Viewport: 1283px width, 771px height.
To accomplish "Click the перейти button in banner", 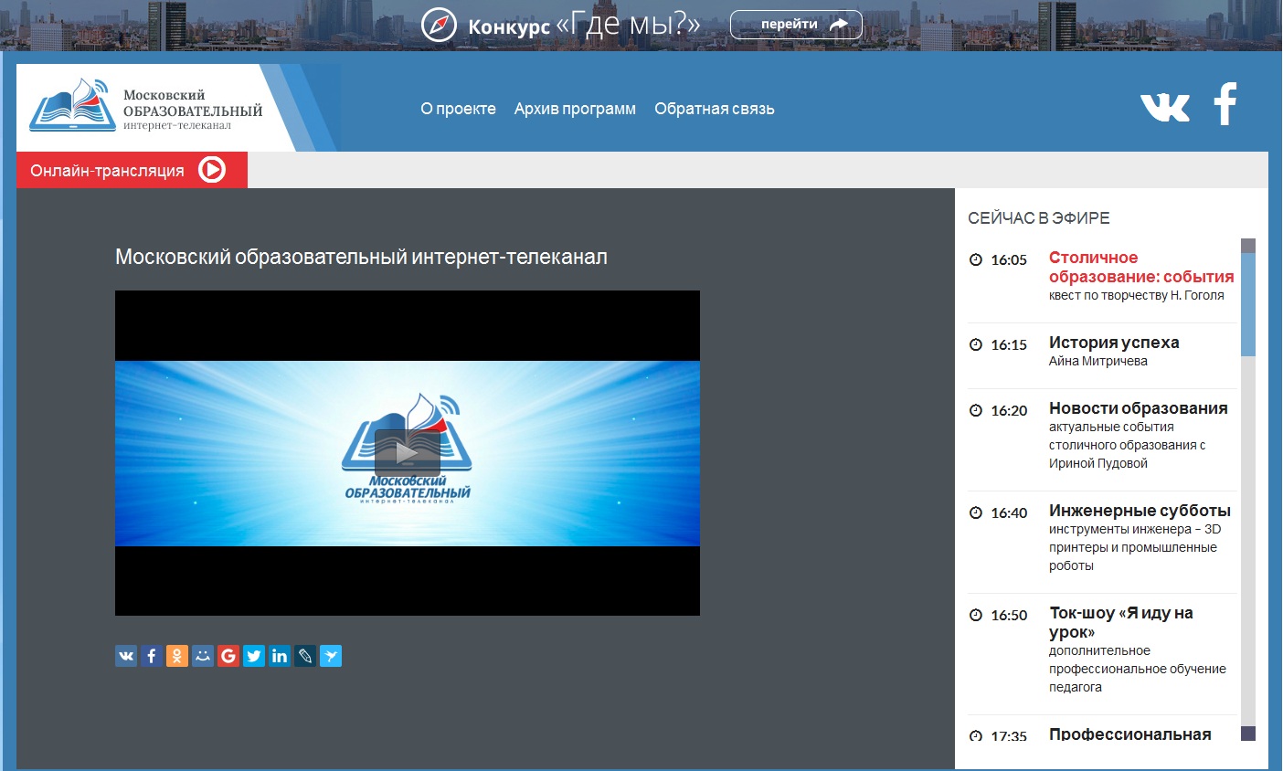I will 796,25.
